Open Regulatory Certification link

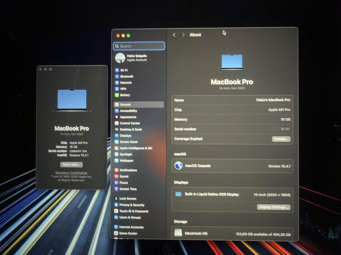coord(71,173)
